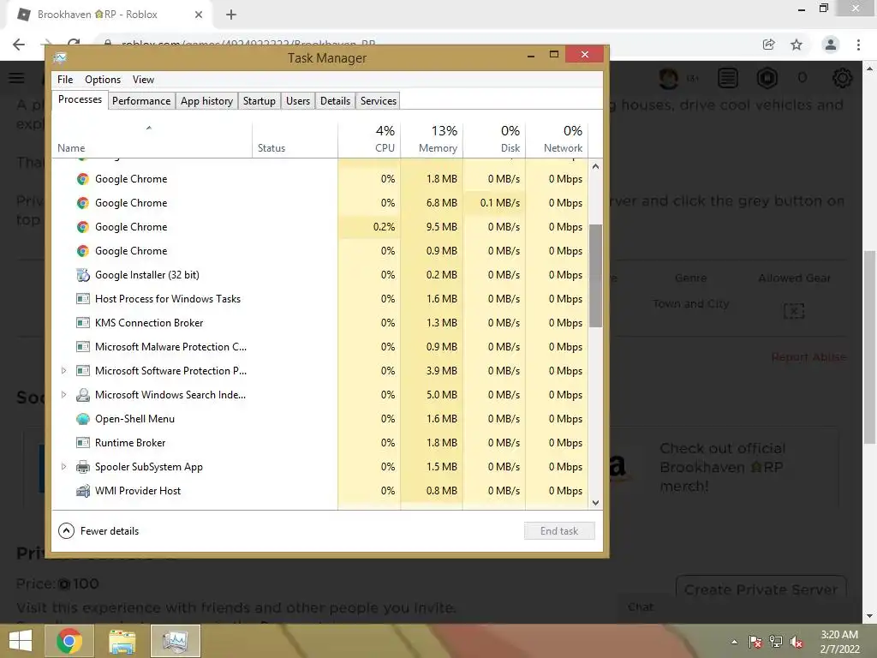The width and height of the screenshot is (877, 658).
Task: Expand the Spooler SubSystem App process
Action: point(63,467)
